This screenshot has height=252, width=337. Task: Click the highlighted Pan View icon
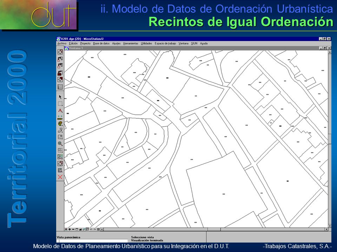87,229
